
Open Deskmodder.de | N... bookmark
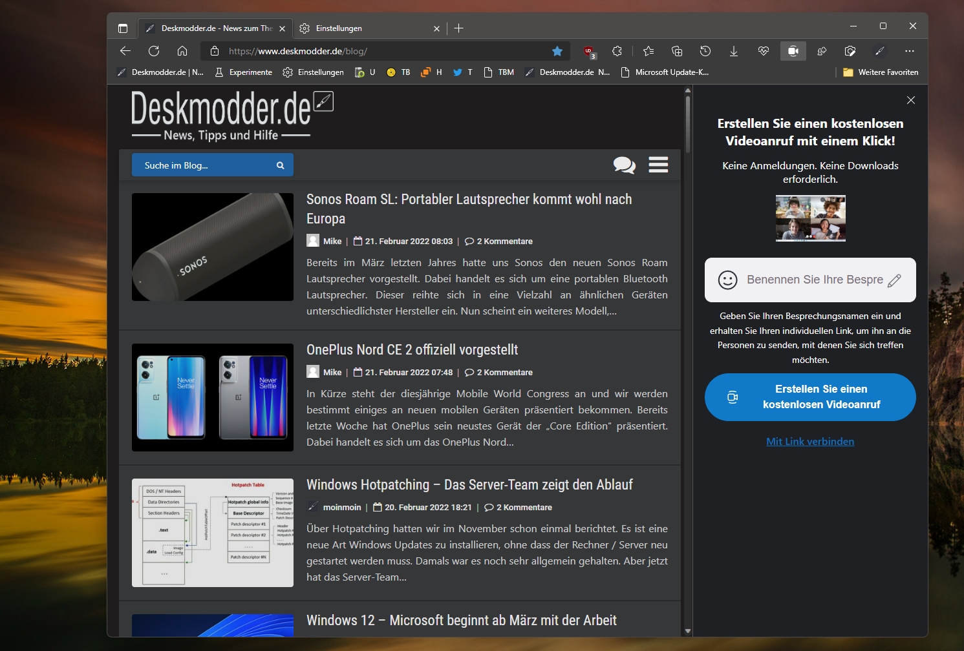160,72
